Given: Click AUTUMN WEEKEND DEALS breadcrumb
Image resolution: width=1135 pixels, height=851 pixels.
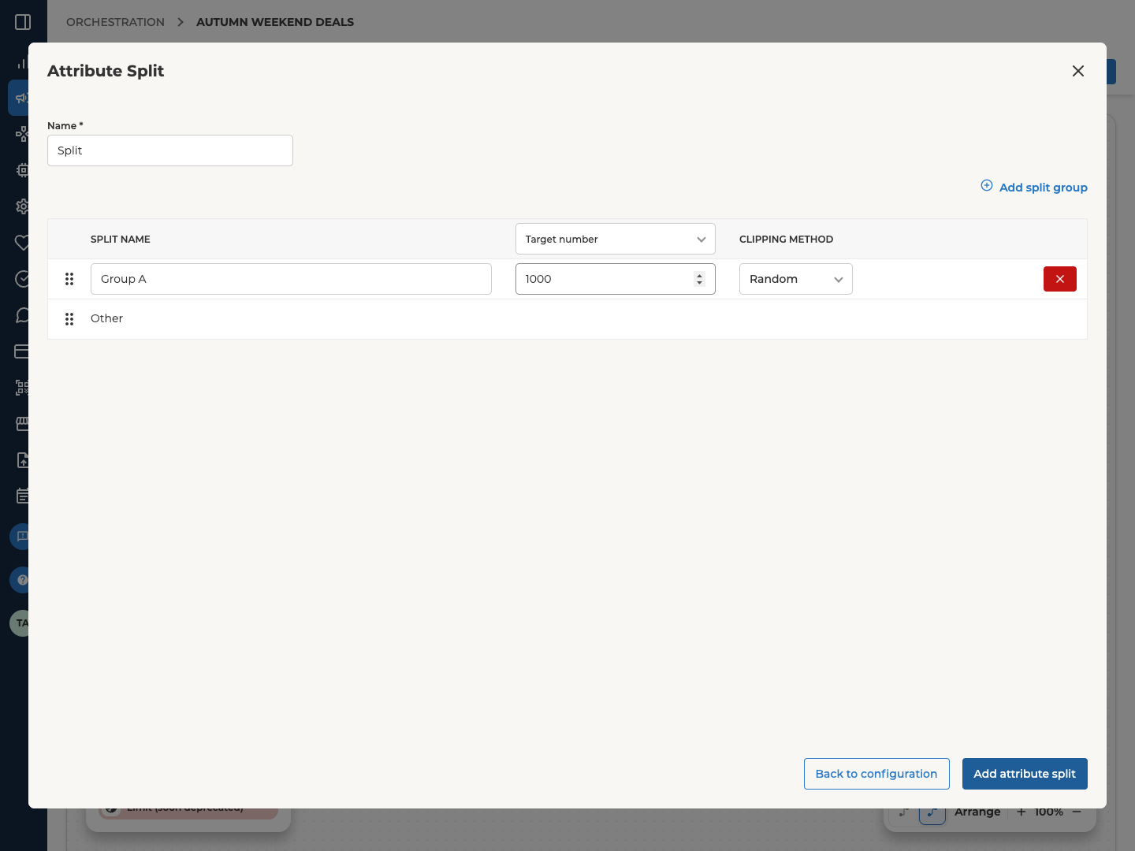Looking at the screenshot, I should (x=275, y=22).
